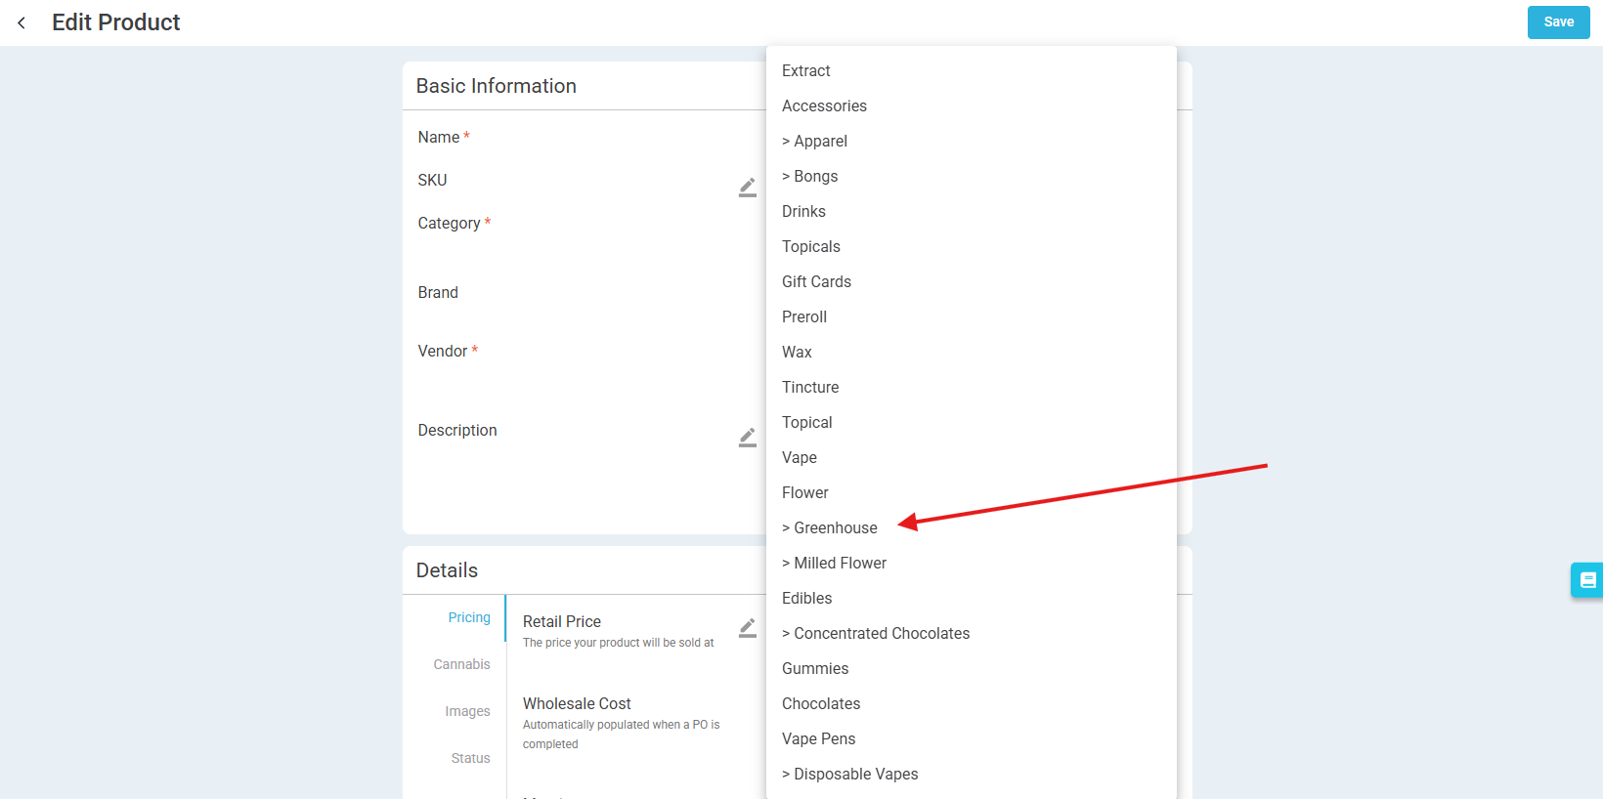Choose the Extract category option
Viewport: 1603px width, 799px height.
806,70
